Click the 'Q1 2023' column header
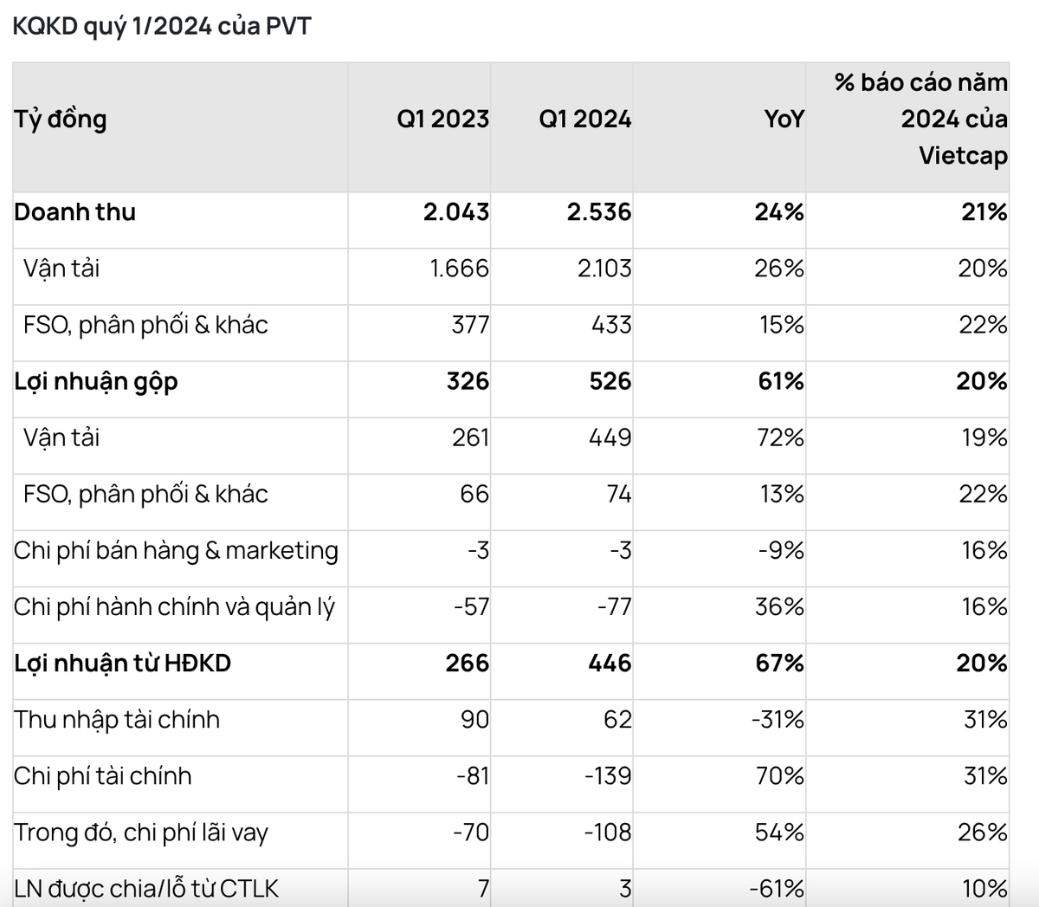The image size is (1039, 907). coord(442,119)
